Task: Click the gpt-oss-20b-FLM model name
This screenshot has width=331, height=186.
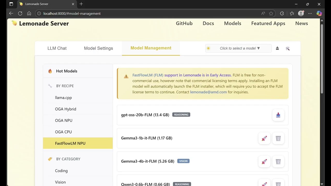Action: 145,115
